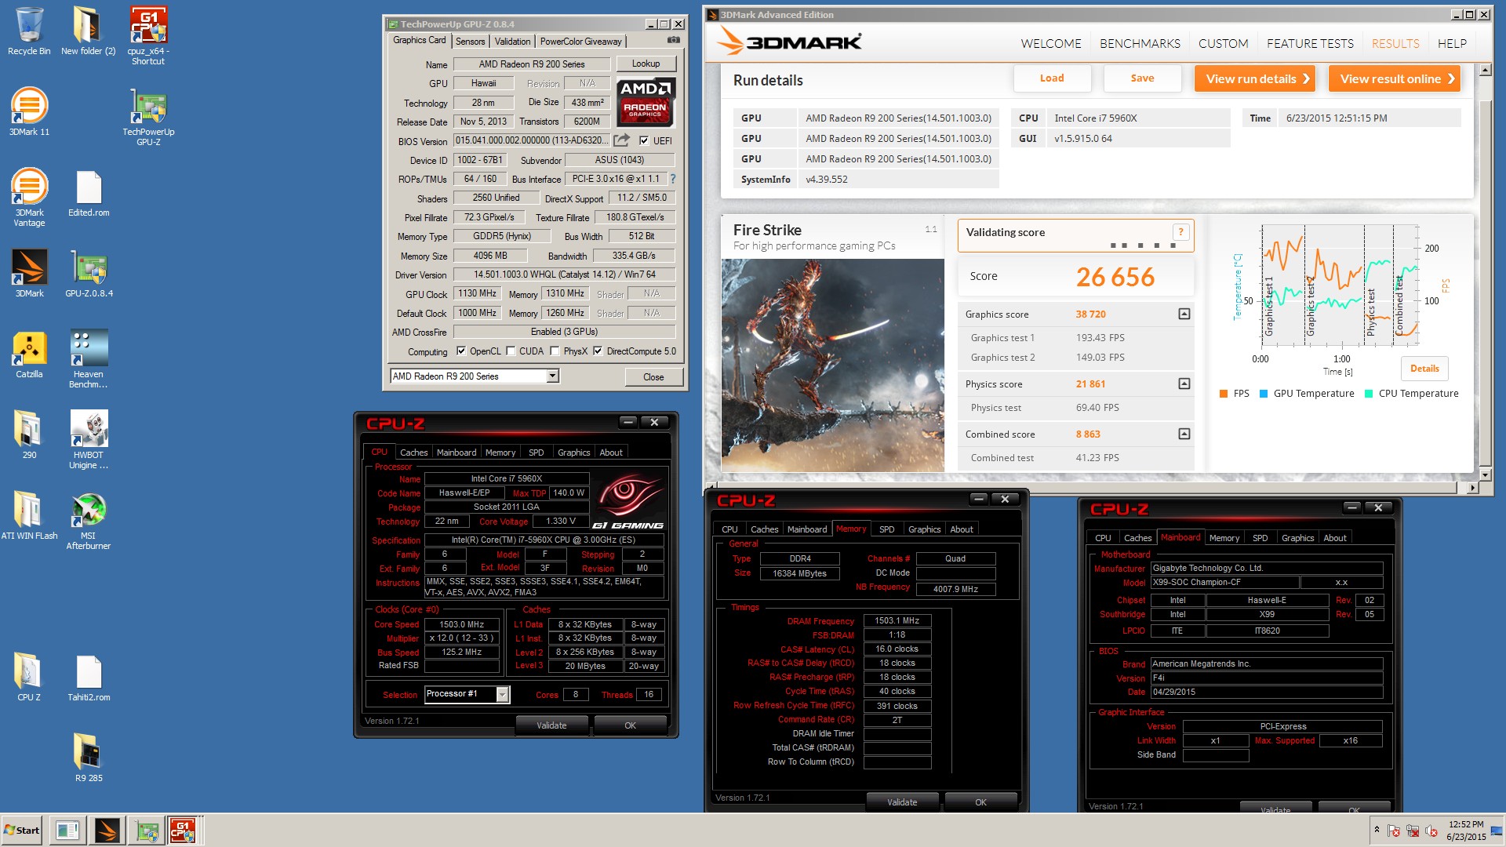
Task: Open Validation tab in GPU-Z
Action: click(512, 42)
